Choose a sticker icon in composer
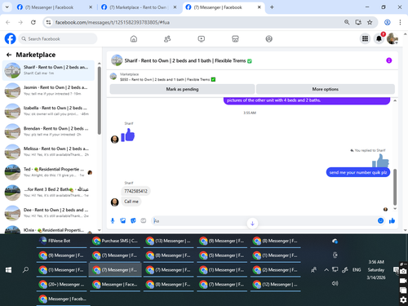Viewport: 408px width, 306px height. 133,220
